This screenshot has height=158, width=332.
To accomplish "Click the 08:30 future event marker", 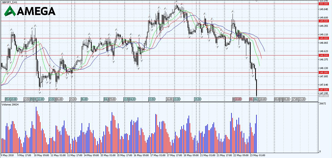I will (x=286, y=99).
